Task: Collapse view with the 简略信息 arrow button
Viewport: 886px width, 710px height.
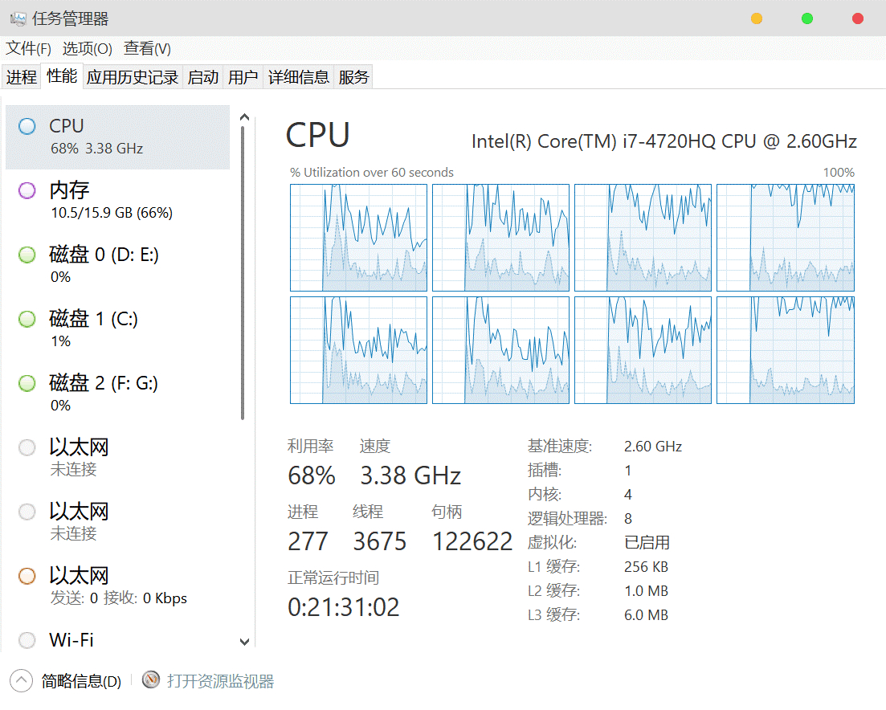Action: point(22,681)
